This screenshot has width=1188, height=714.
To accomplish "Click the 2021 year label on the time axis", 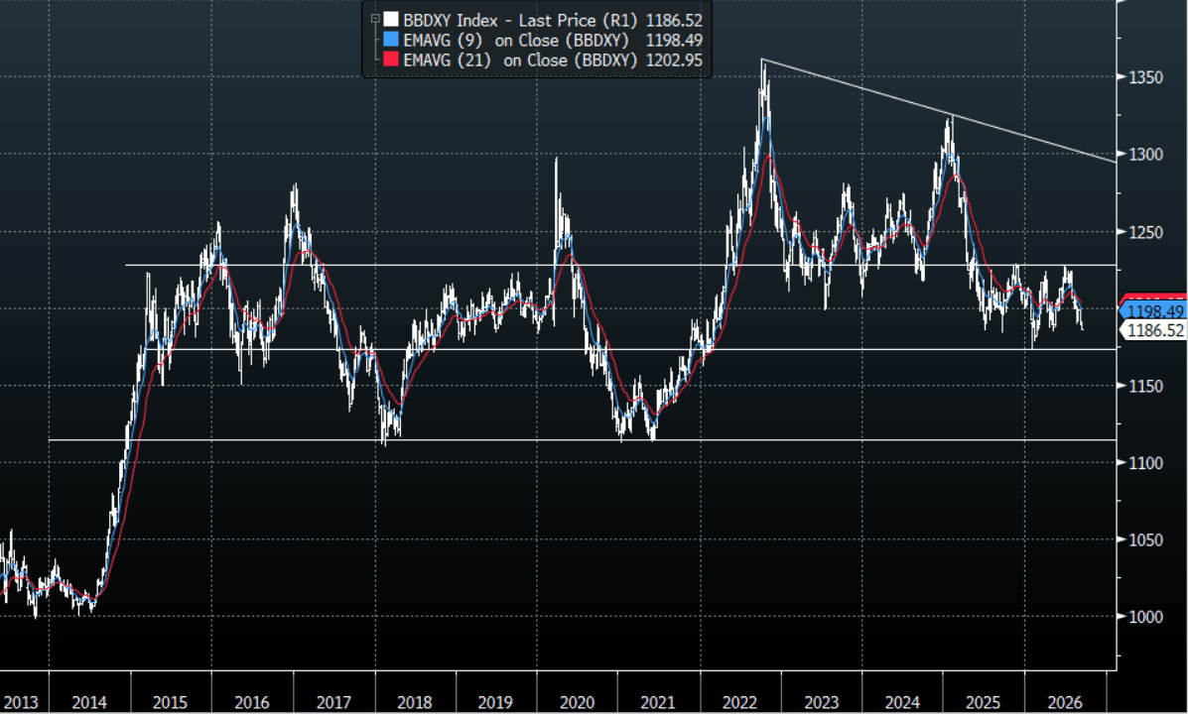I will click(658, 703).
